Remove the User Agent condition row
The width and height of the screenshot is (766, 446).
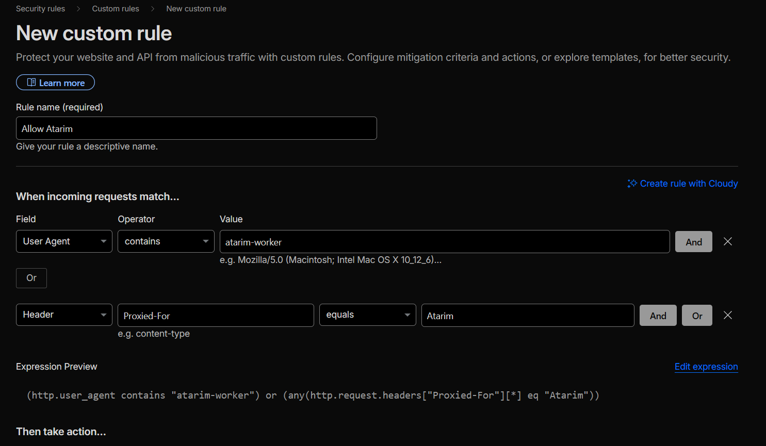click(x=727, y=242)
